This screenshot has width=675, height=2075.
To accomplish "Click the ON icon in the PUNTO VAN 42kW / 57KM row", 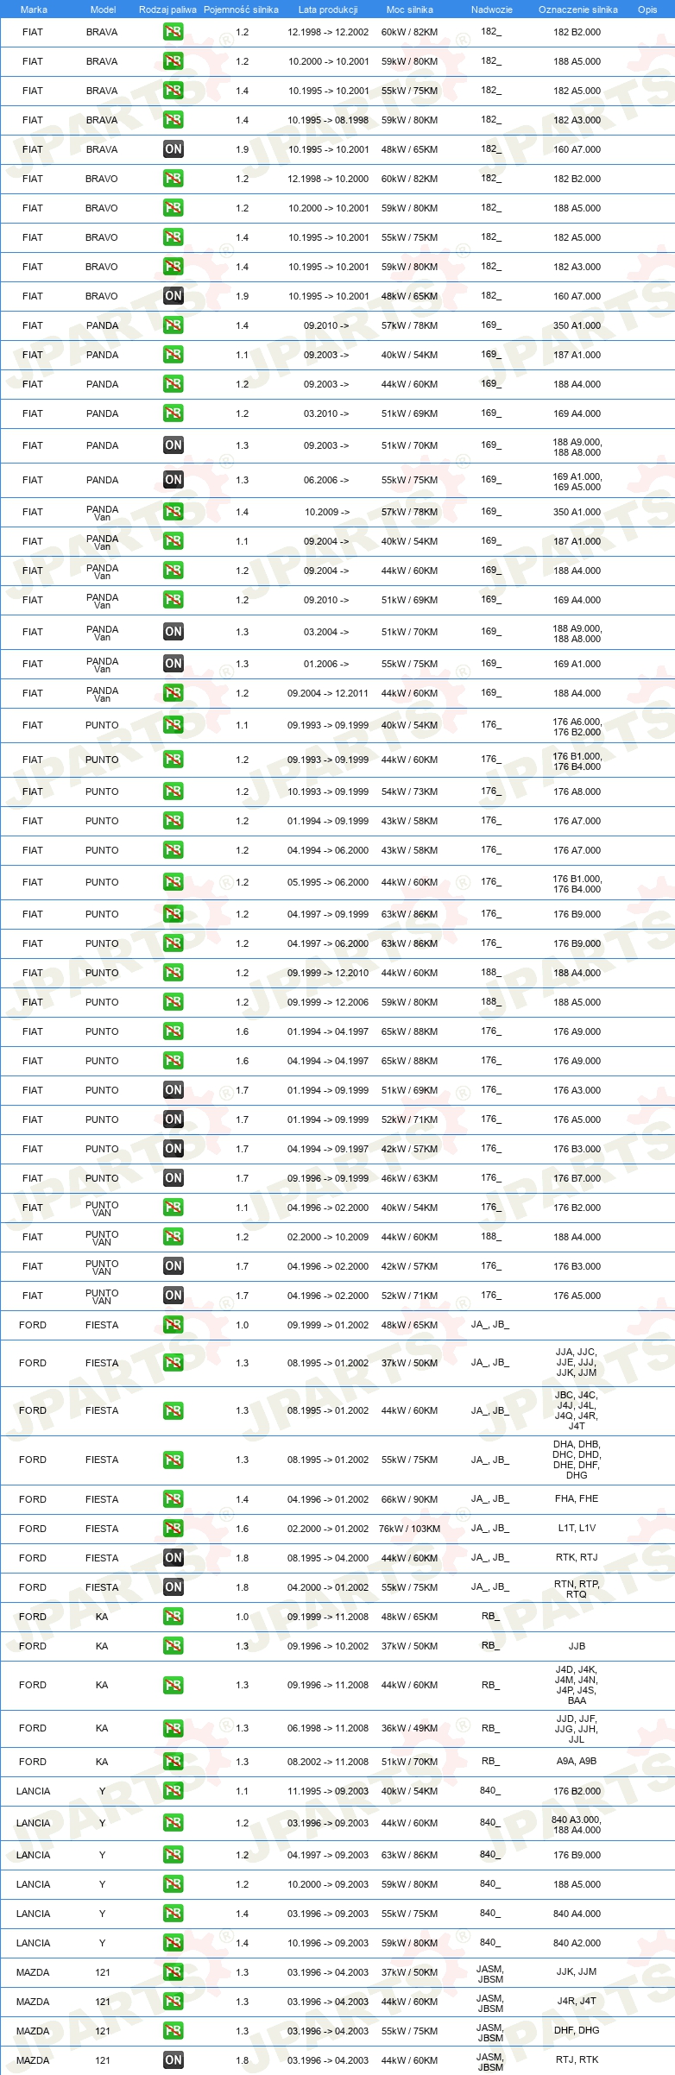I will (x=173, y=1266).
